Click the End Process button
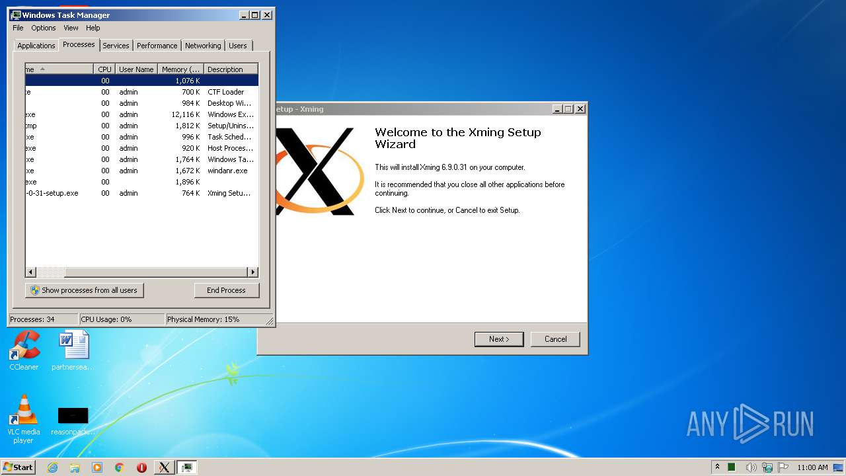 [x=226, y=290]
